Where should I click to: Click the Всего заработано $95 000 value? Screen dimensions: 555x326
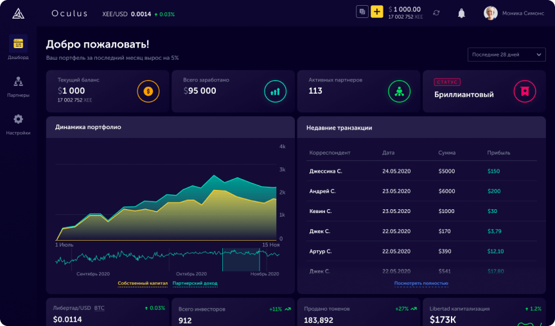[200, 91]
